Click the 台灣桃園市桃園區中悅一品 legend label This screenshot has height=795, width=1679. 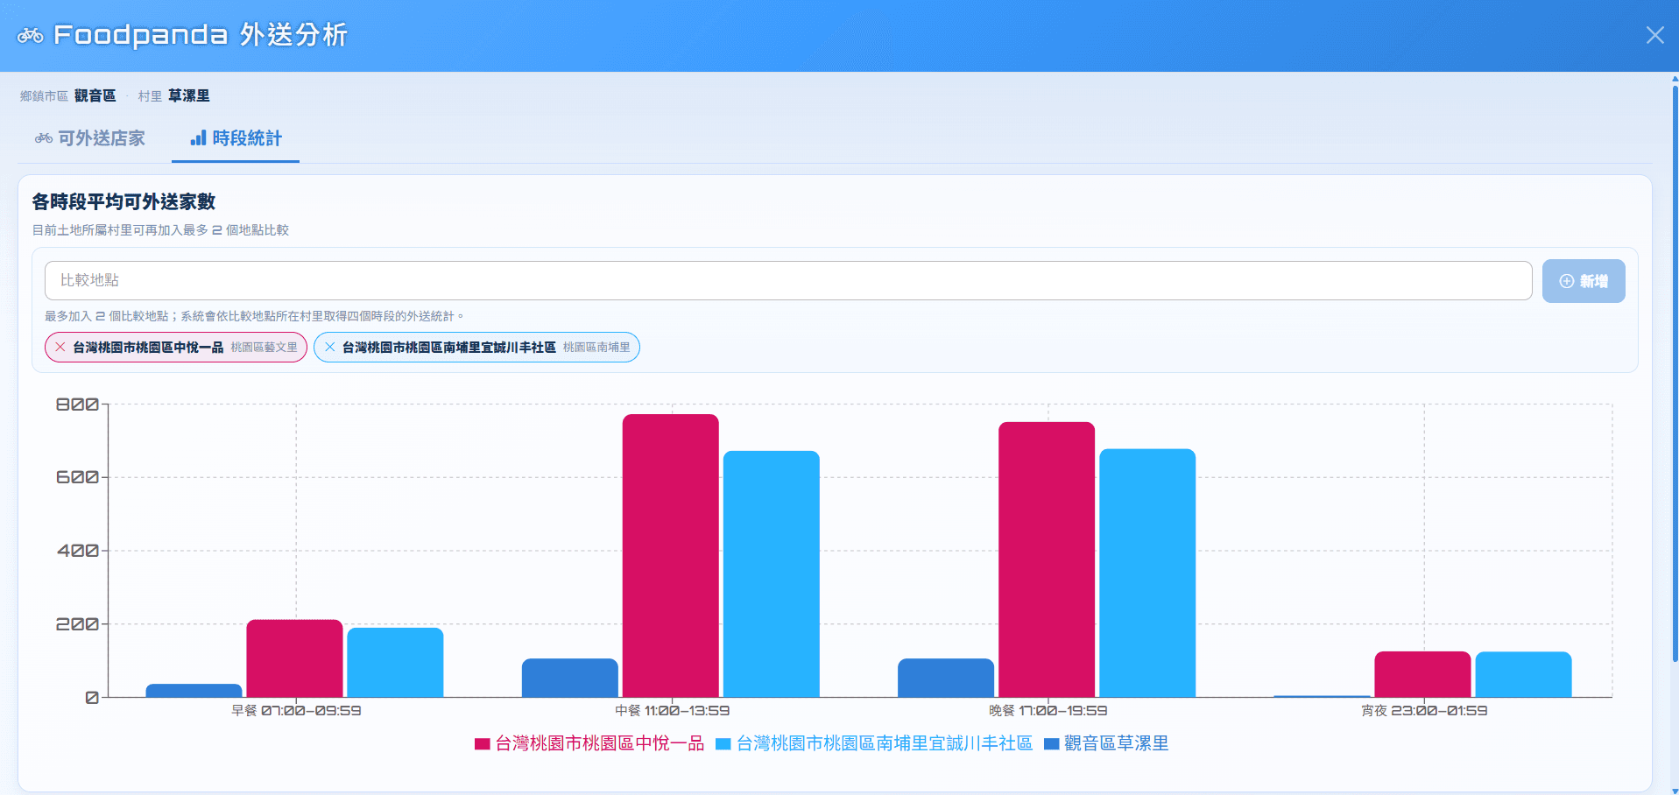(x=600, y=743)
